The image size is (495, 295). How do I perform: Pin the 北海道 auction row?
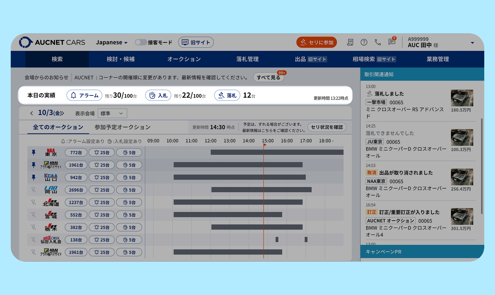click(x=34, y=203)
